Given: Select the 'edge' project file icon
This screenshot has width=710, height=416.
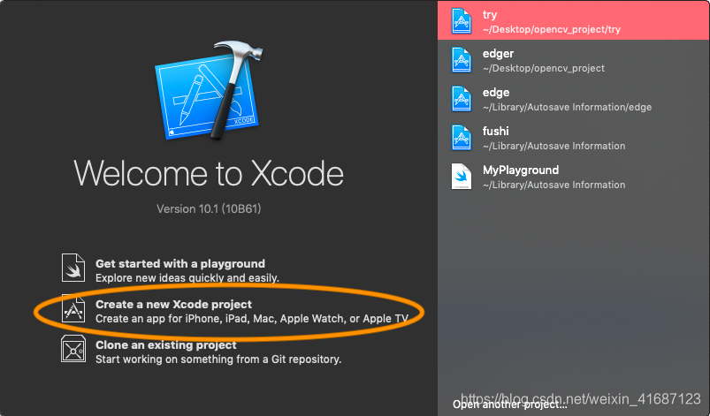Looking at the screenshot, I should click(462, 99).
